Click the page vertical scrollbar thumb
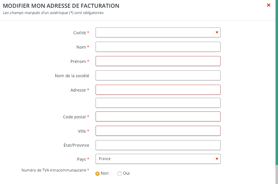The image size is (278, 184). click(276, 174)
